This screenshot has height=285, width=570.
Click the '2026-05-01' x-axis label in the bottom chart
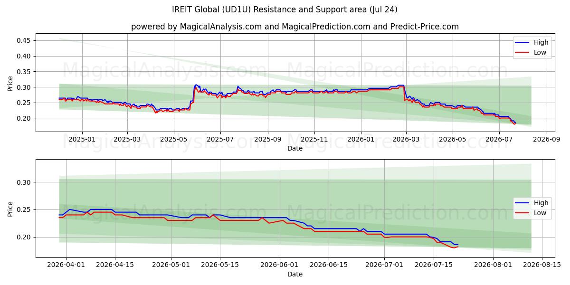click(171, 265)
